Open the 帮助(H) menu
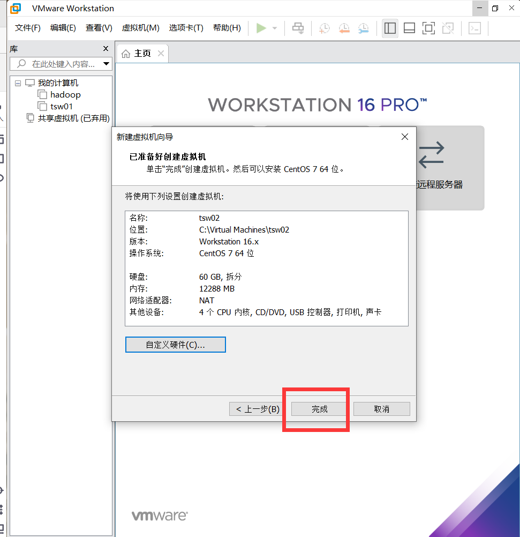Viewport: 520px width, 537px height. point(227,28)
